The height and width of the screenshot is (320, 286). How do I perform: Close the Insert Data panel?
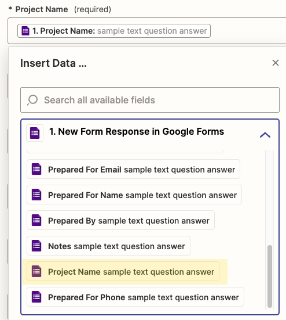pos(276,63)
